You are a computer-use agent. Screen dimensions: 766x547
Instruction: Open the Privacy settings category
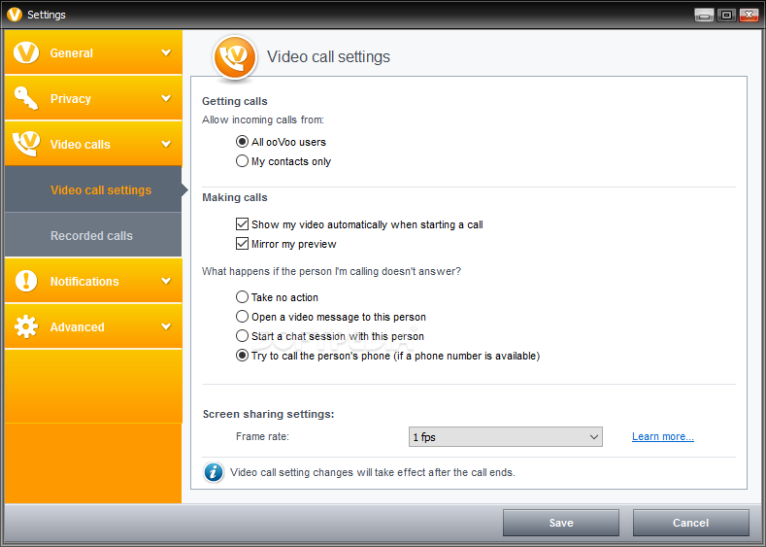[93, 98]
